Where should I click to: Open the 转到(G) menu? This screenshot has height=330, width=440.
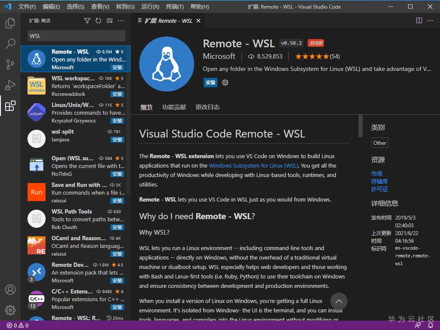125,6
